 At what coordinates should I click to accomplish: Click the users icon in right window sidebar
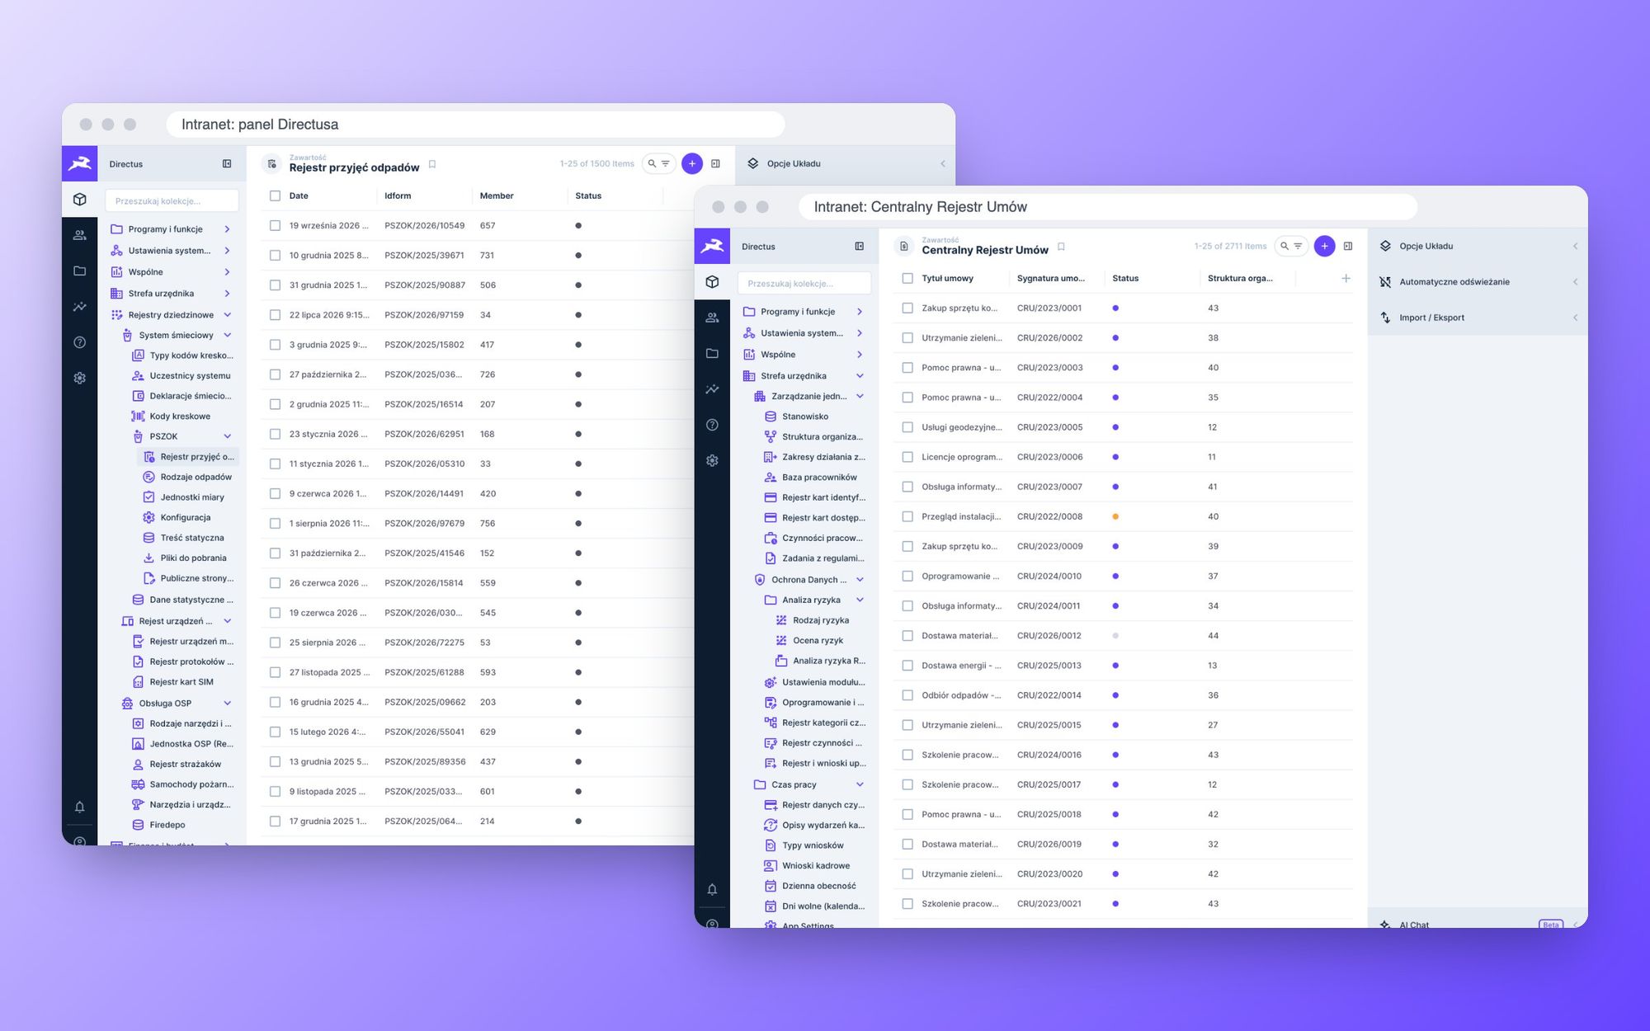[x=712, y=318]
